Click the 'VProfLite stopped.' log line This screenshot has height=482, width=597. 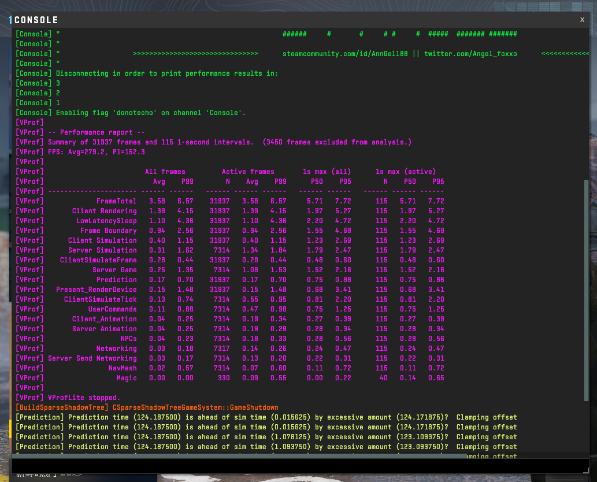point(84,398)
